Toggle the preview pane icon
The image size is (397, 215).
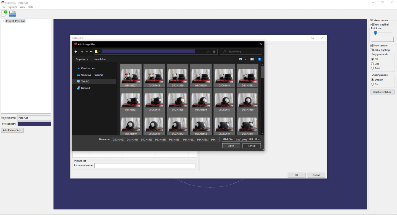[252, 59]
